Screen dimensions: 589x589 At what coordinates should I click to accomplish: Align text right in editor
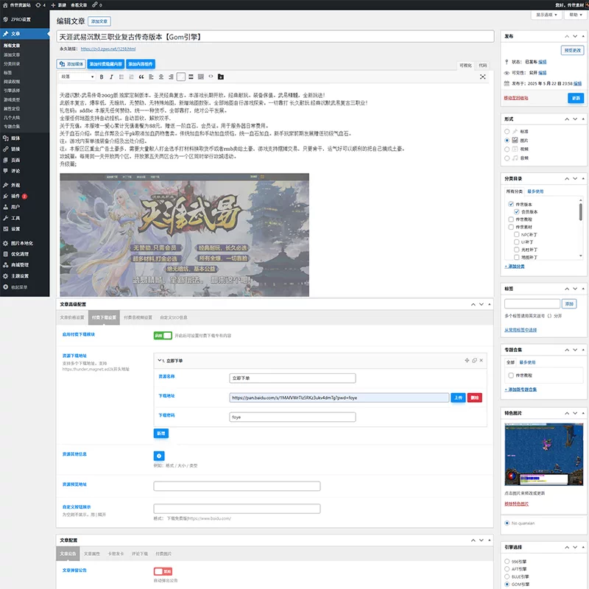click(171, 77)
